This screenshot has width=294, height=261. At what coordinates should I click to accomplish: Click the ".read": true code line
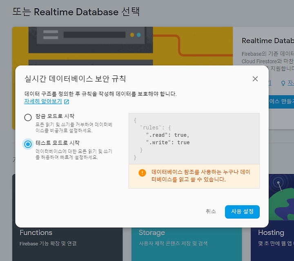[x=168, y=135]
